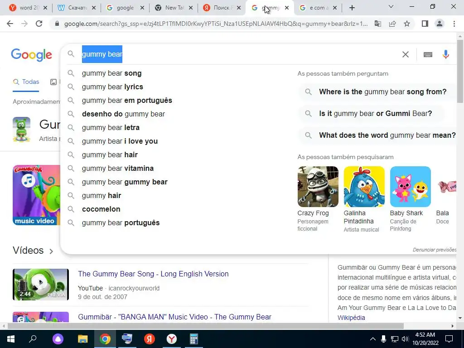Open the Chrome profile avatar

440,24
